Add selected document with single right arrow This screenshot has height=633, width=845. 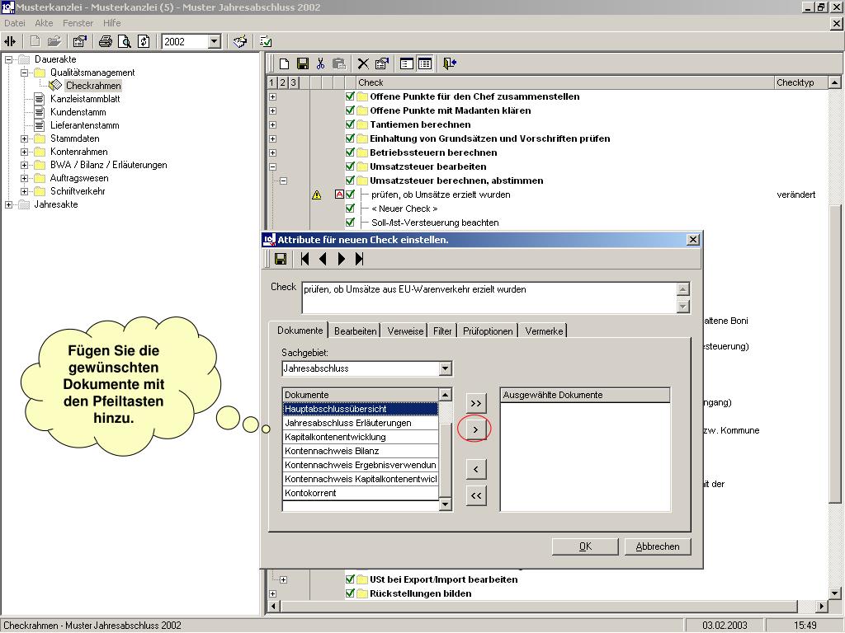[476, 429]
